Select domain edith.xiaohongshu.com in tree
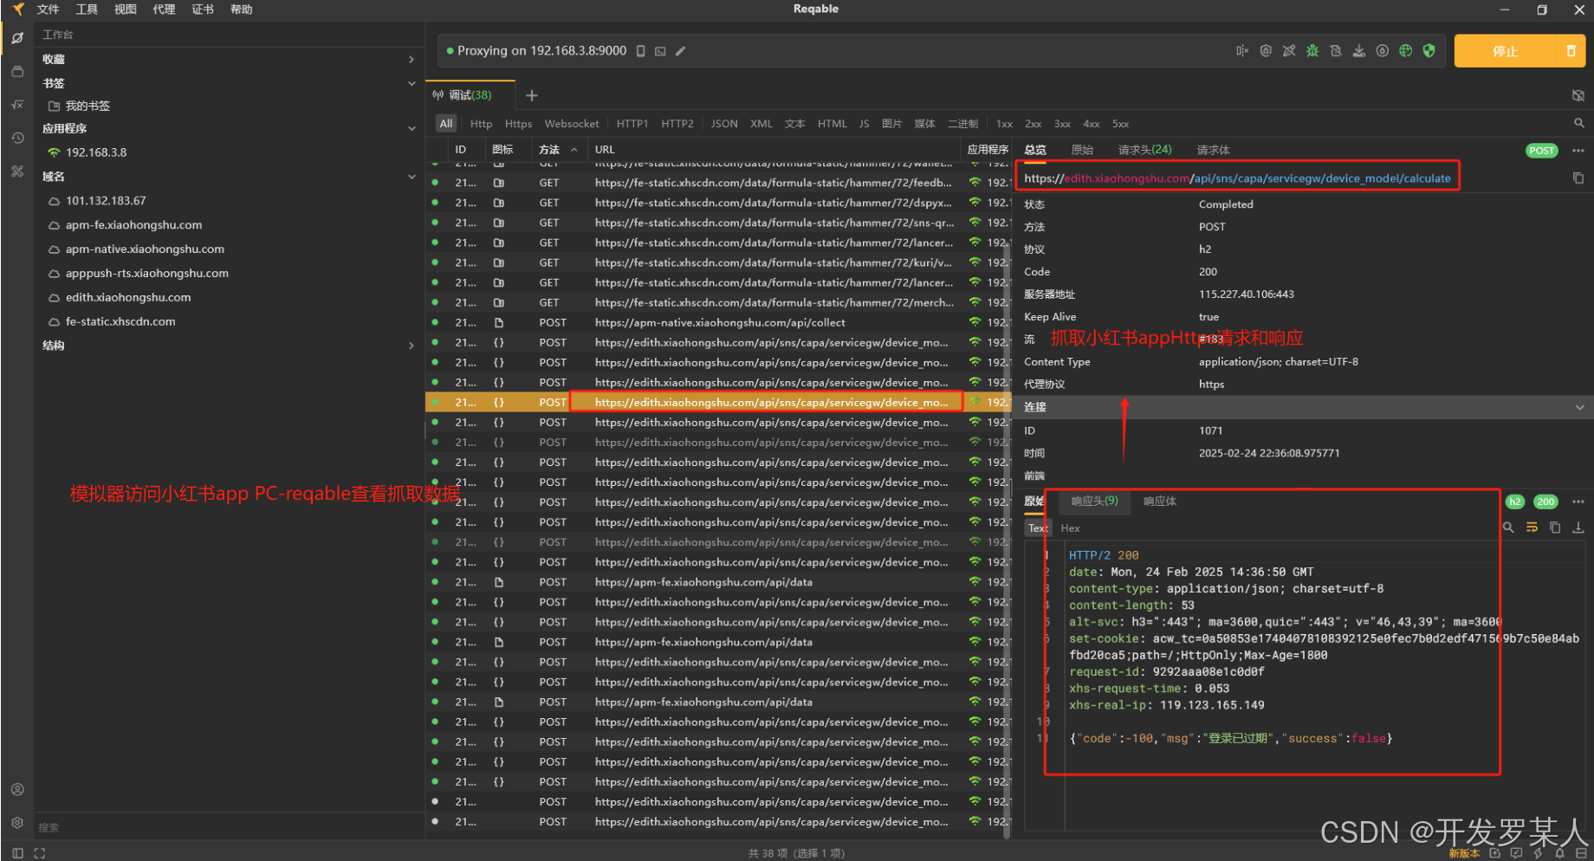 (128, 297)
